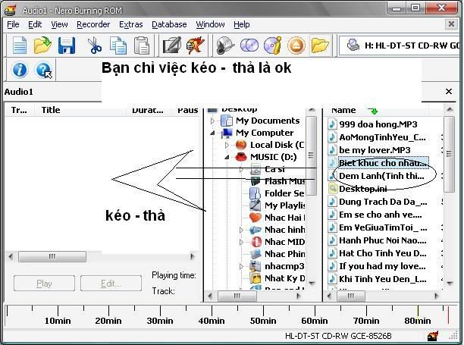464x345 pixels.
Task: Expand the Local Disk (C:) node
Action: point(227,146)
